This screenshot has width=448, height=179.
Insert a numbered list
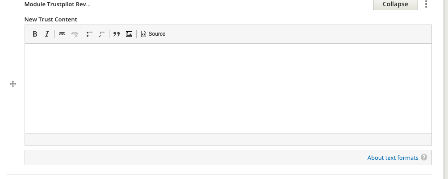click(102, 34)
